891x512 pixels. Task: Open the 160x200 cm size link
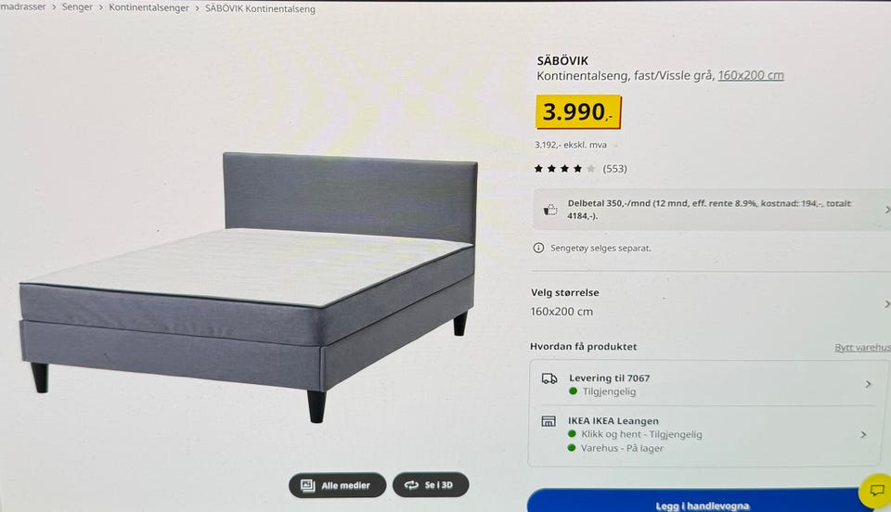tap(751, 75)
